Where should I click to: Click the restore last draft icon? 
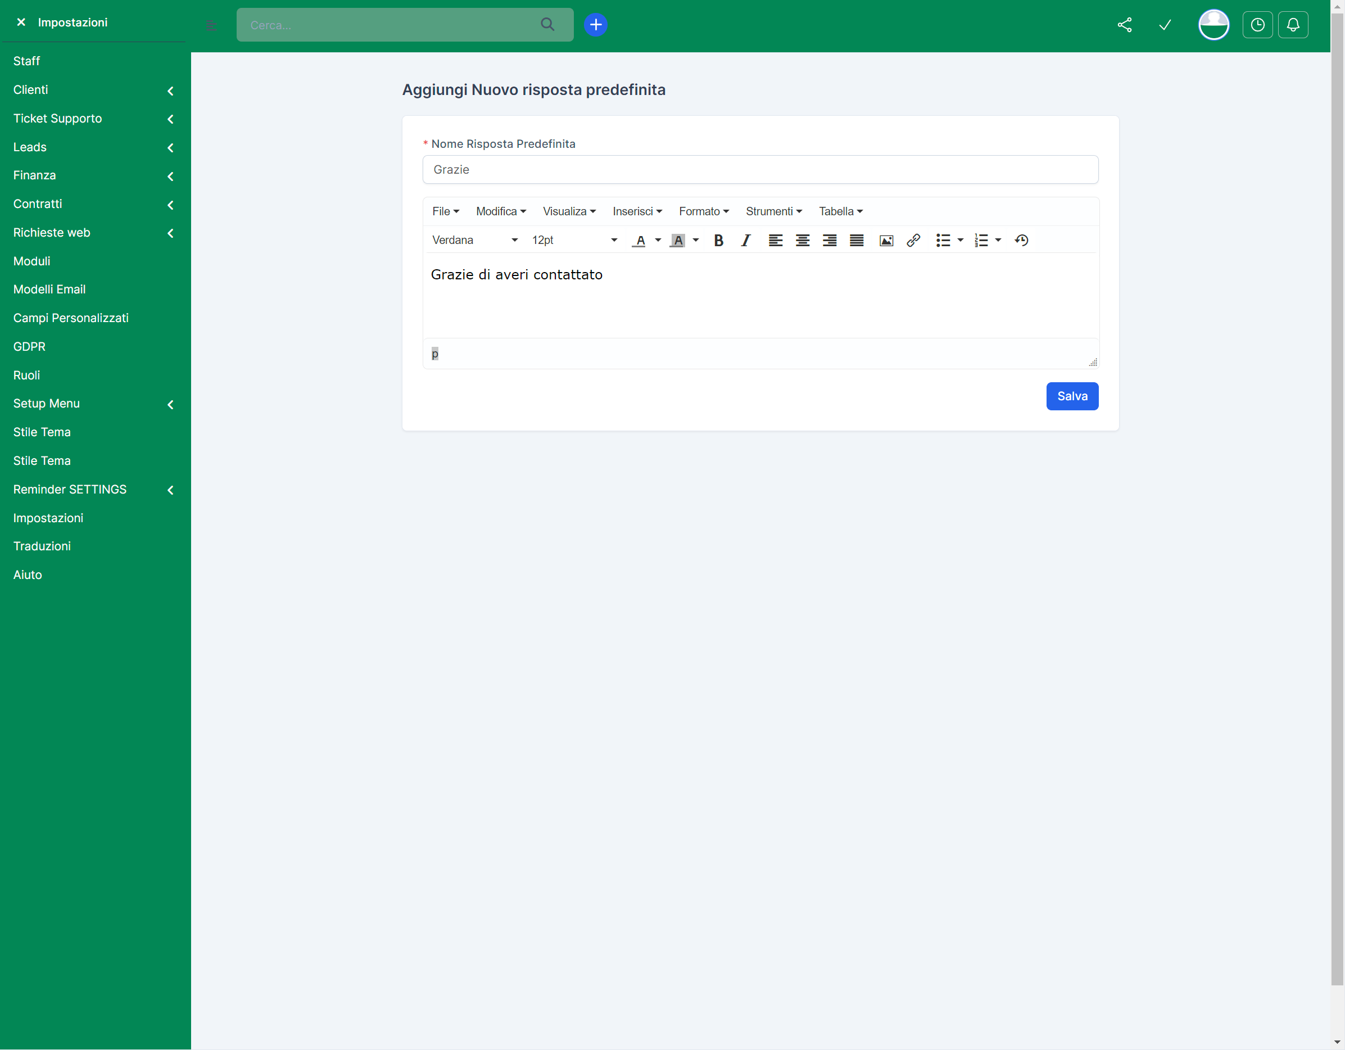coord(1021,240)
